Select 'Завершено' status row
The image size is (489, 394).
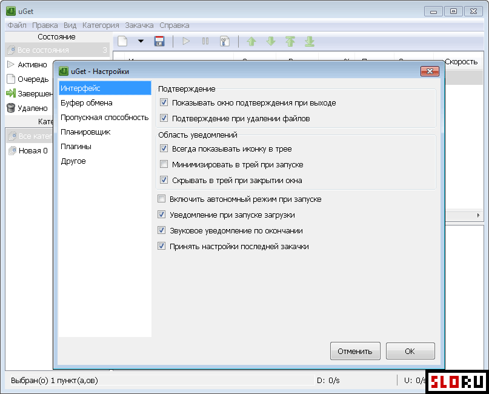(x=30, y=93)
